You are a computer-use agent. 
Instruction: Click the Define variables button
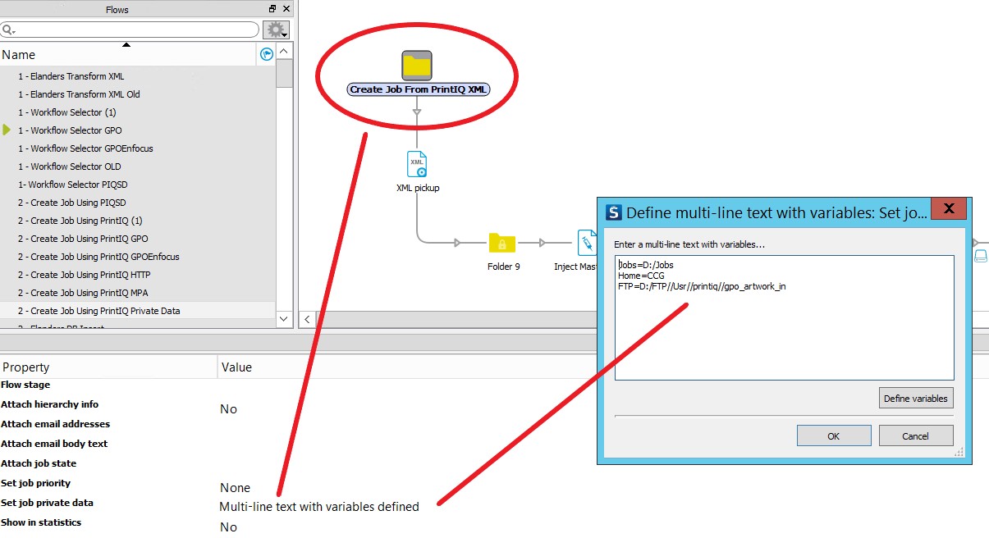pyautogui.click(x=915, y=398)
